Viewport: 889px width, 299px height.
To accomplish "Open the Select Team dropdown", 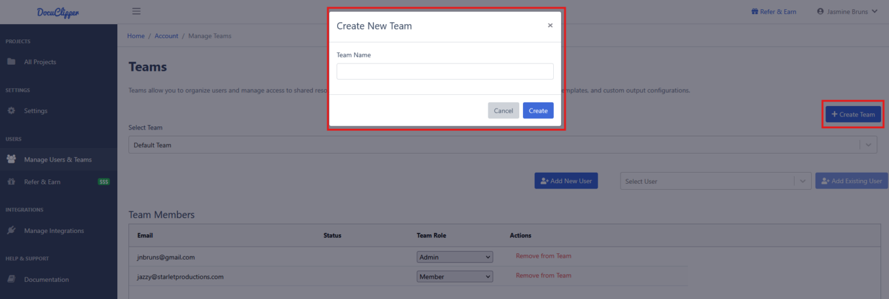I will [503, 145].
